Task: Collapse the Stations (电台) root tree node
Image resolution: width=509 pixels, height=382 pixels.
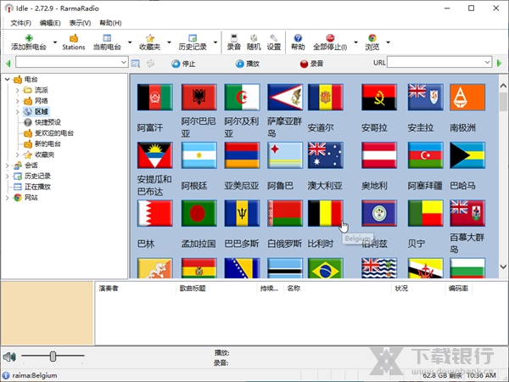Action: (7, 79)
